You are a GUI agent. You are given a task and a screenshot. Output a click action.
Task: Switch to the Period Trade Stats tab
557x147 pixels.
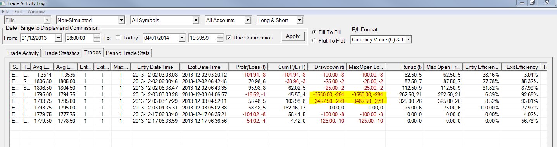pos(128,53)
